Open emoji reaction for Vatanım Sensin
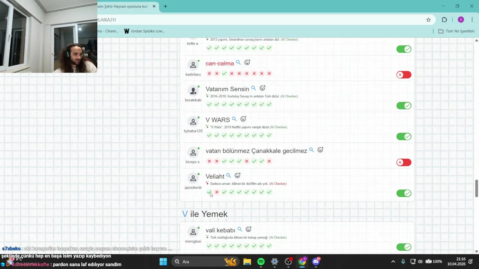479x269 pixels. (262, 88)
